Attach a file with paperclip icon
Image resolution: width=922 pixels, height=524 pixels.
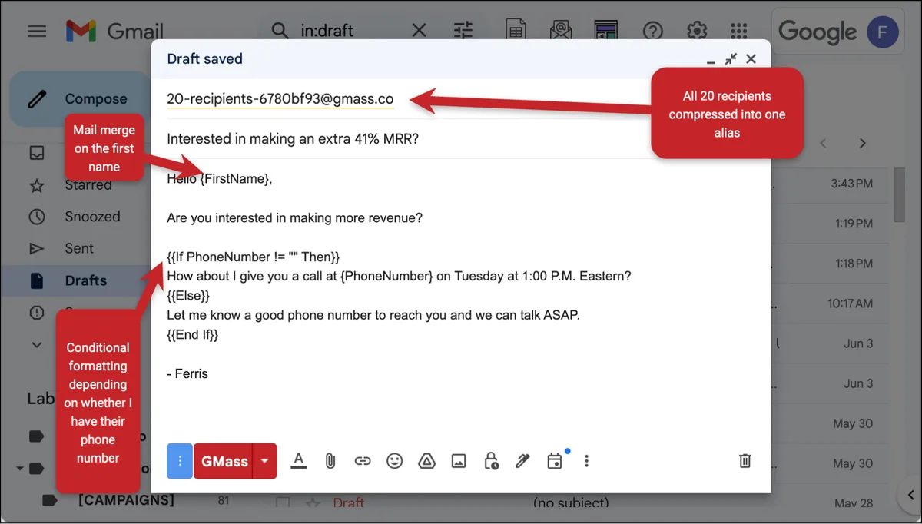(330, 461)
